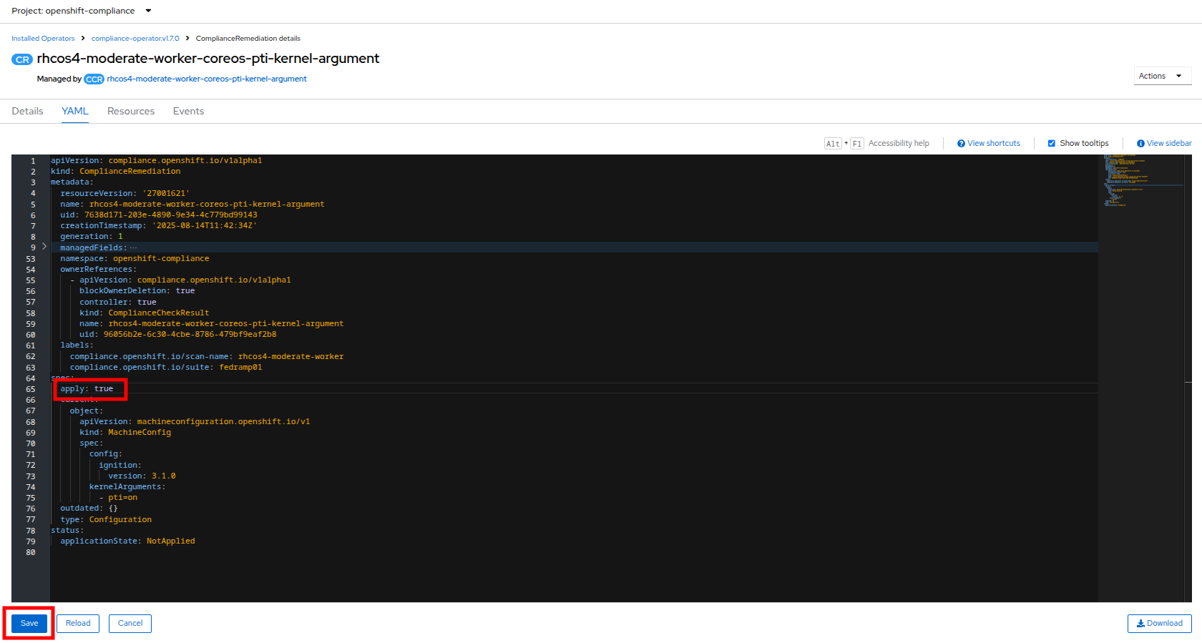Click the 'namespace: openshift-compliance' line
The width and height of the screenshot is (1202, 643).
(135, 259)
